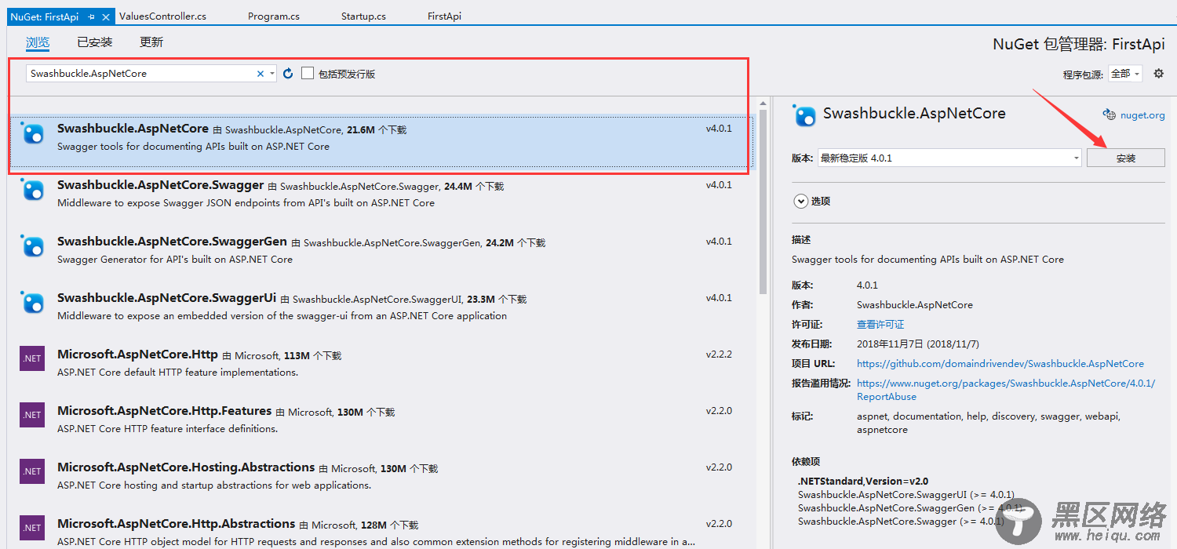Select Microsoft.AspNetCore.Http.Features package title
Screen dimensions: 1177x549
point(164,411)
